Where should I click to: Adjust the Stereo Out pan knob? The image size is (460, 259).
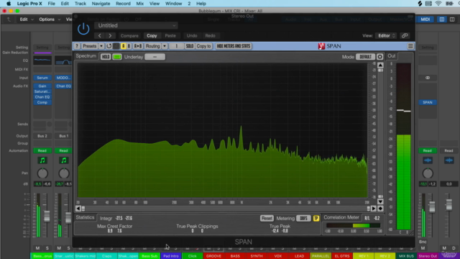[428, 173]
